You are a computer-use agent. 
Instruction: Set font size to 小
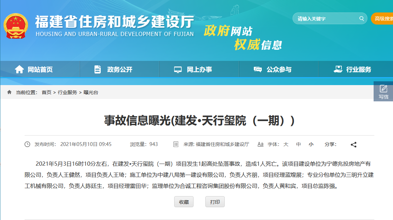click(311, 144)
